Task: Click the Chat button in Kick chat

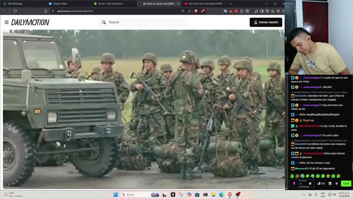Action: point(346,184)
